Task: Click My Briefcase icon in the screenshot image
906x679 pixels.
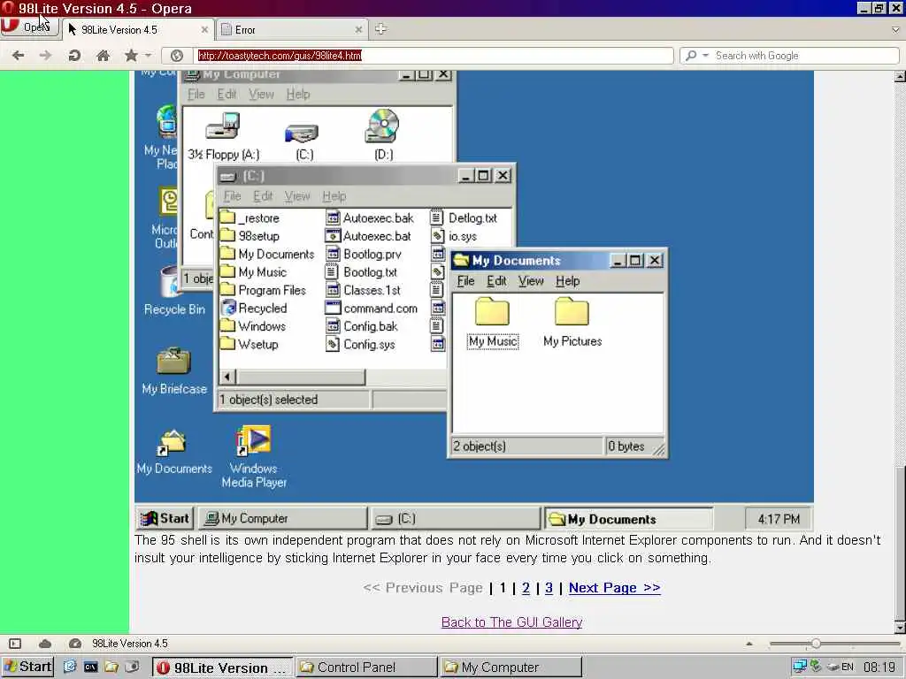Action: (x=174, y=371)
